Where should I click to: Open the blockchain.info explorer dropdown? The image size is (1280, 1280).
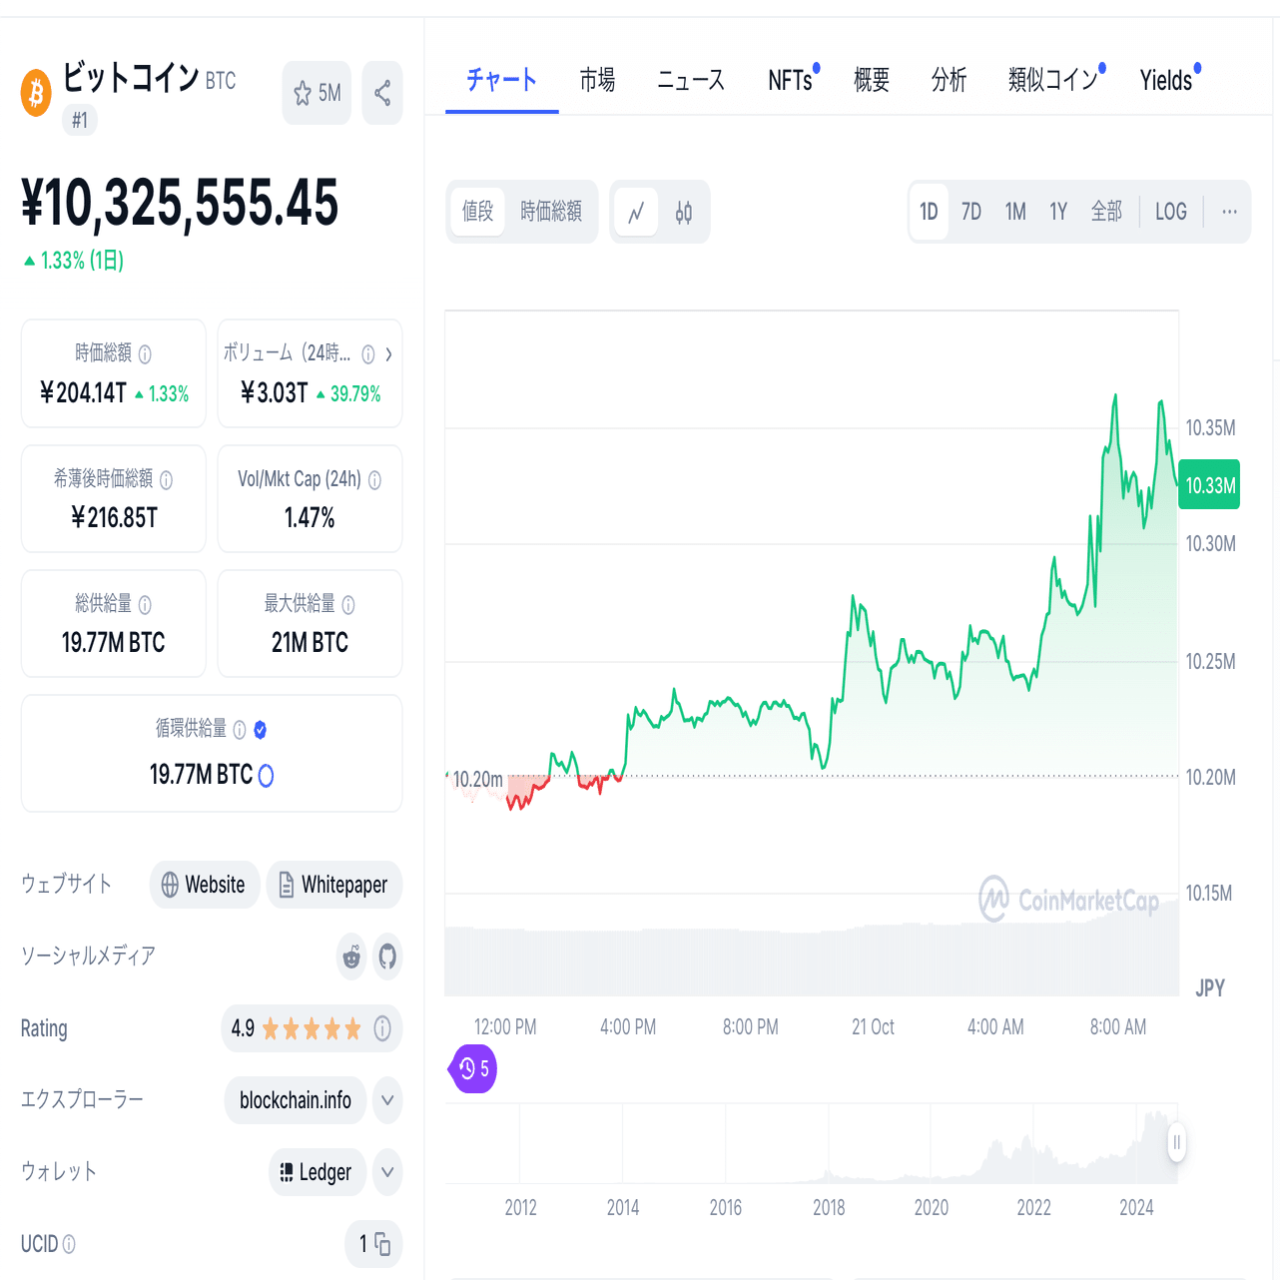point(386,1100)
